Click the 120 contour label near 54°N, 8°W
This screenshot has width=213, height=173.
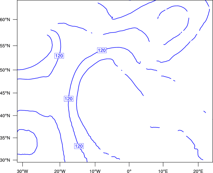(x=102, y=50)
